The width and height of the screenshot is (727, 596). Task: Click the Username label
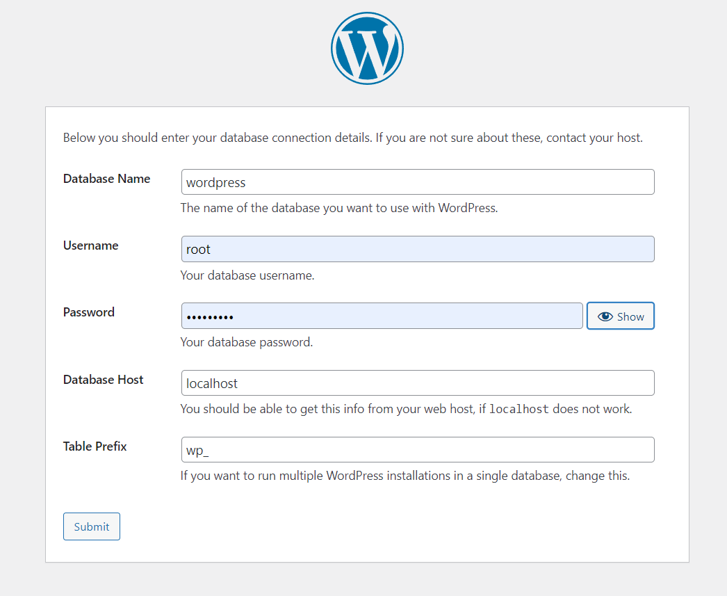[x=90, y=245]
